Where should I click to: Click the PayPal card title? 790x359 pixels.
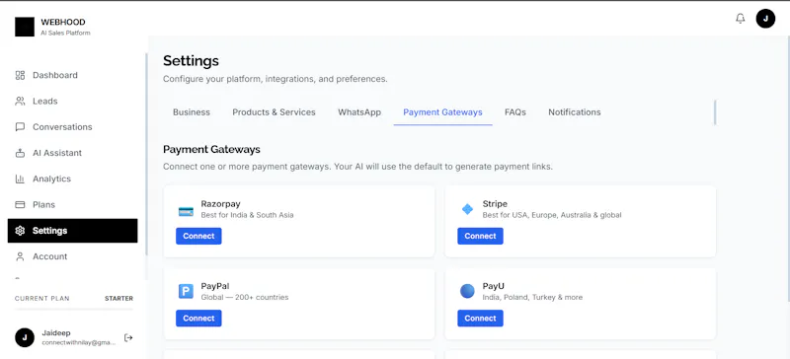(x=215, y=286)
